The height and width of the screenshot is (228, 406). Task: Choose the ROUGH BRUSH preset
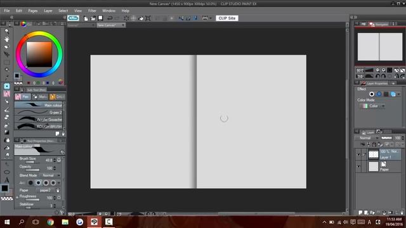tap(38, 127)
